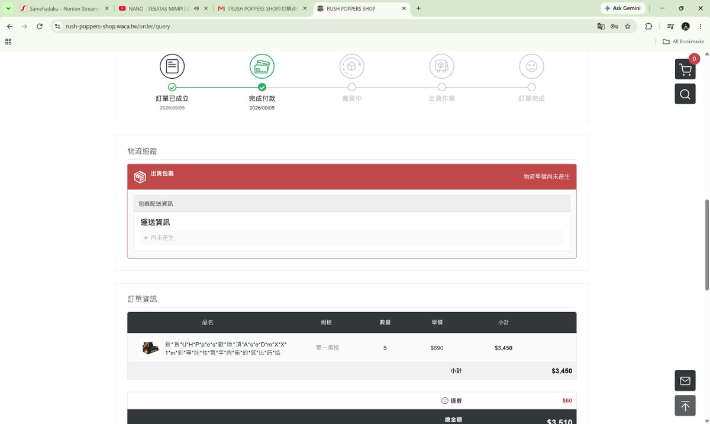Click the 總金額 label

coord(453,419)
